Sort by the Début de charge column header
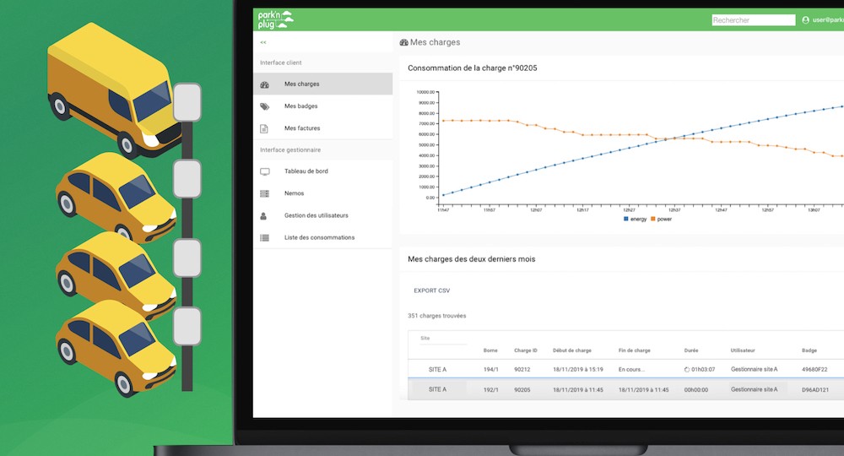 point(571,350)
